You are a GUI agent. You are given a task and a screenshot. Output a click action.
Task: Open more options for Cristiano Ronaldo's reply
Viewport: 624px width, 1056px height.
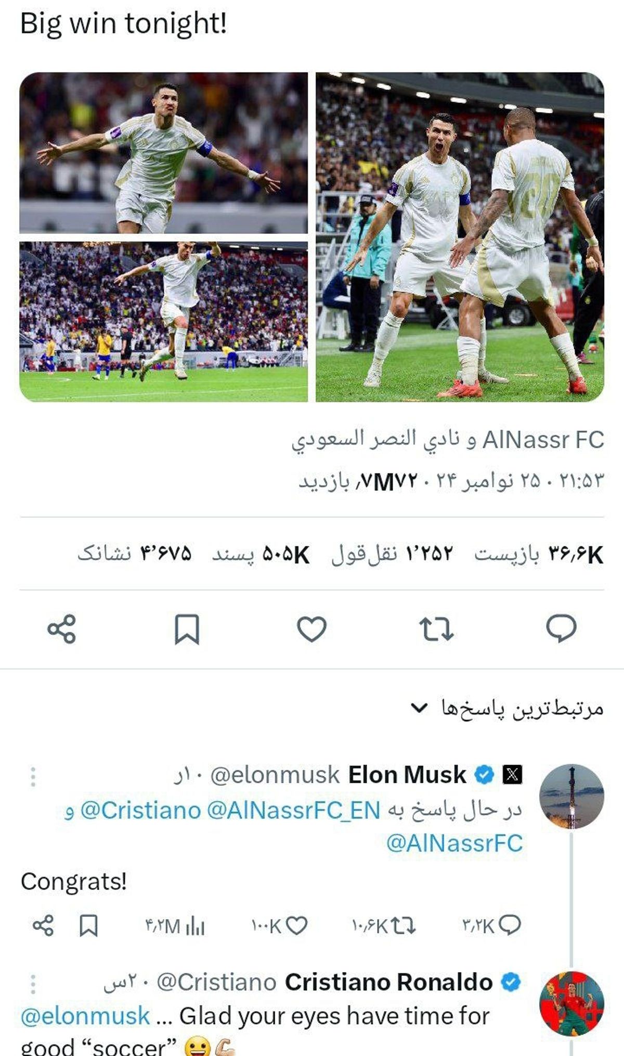point(33,984)
